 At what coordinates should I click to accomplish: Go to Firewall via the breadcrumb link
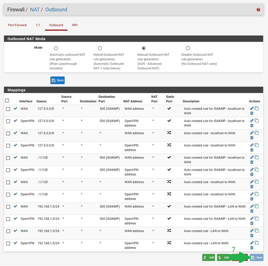click(16, 10)
